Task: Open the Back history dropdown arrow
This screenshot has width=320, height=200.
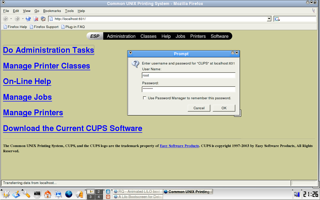Action: coord(11,19)
